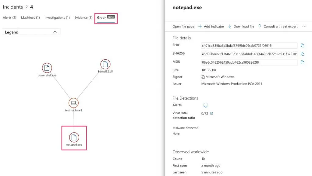The image size is (312, 176).
Task: Click the Microsoft Windows Production PCA 2011 issuer
Action: coord(232,84)
